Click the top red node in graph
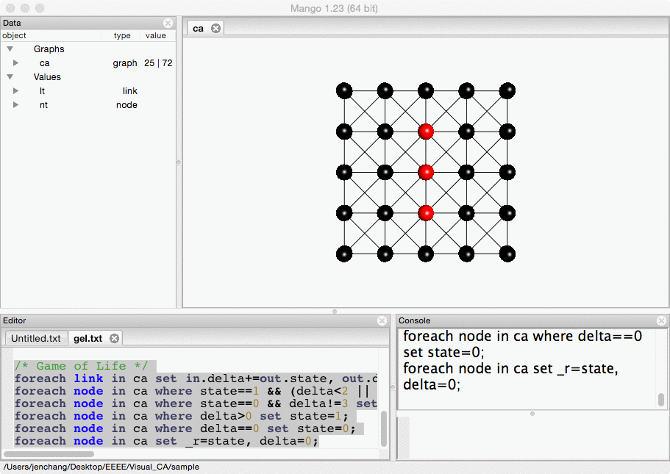 pyautogui.click(x=425, y=132)
